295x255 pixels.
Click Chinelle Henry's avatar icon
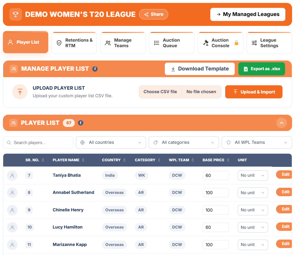(x=12, y=210)
